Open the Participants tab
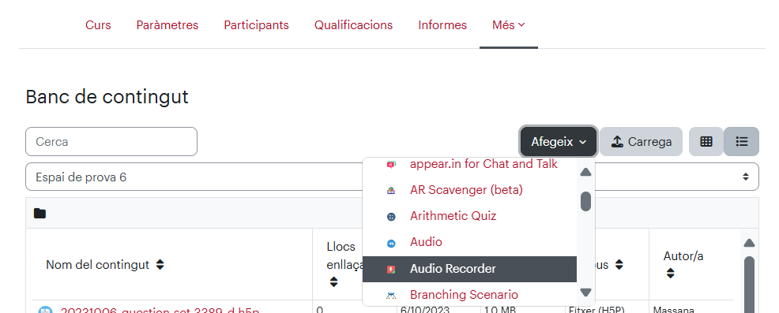Image resolution: width=779 pixels, height=313 pixels. (x=256, y=24)
